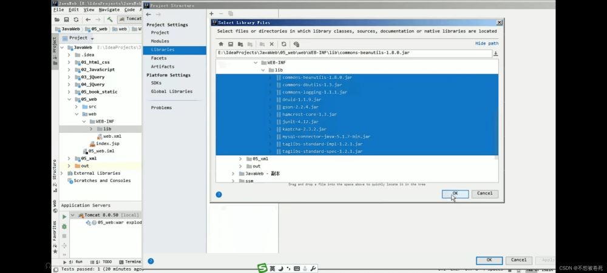Jump to desktop directory icon
The image size is (607, 273).
click(x=230, y=44)
